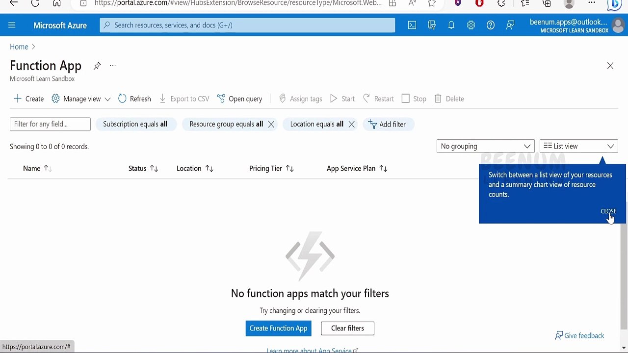
Task: Open the browser Collections icon
Action: [547, 3]
